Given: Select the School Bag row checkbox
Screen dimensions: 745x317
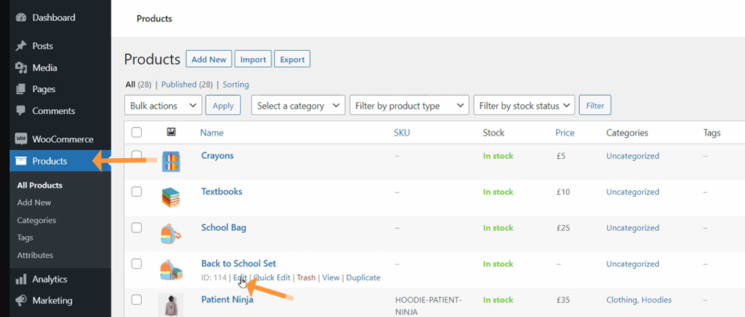Looking at the screenshot, I should tap(136, 228).
